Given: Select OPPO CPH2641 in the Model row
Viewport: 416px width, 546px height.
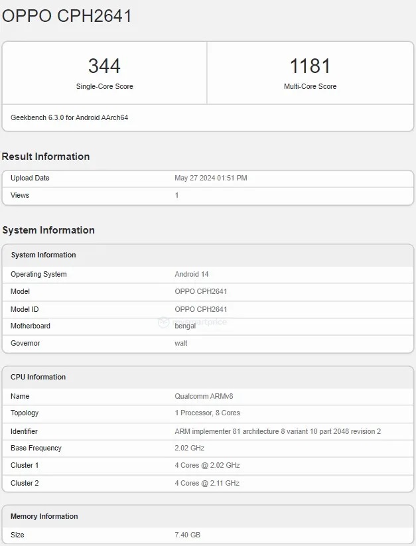Looking at the screenshot, I should click(201, 291).
